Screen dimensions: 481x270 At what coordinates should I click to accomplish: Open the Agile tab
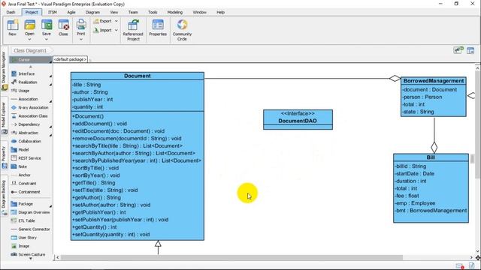pyautogui.click(x=71, y=12)
